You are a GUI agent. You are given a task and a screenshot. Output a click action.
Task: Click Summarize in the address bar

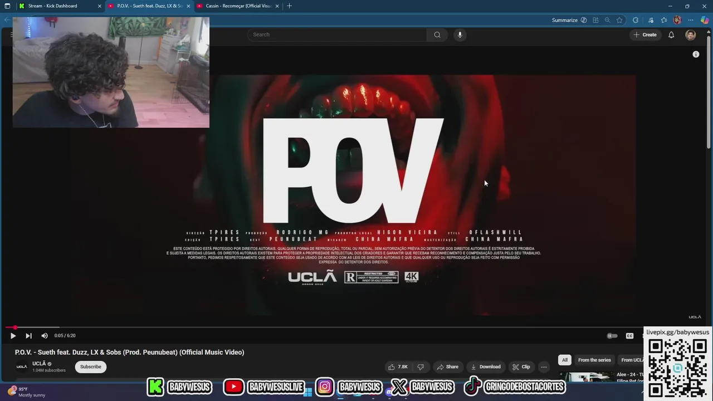pyautogui.click(x=565, y=20)
